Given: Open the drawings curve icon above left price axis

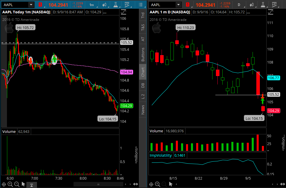Looking at the screenshot, I should point(124,12).
